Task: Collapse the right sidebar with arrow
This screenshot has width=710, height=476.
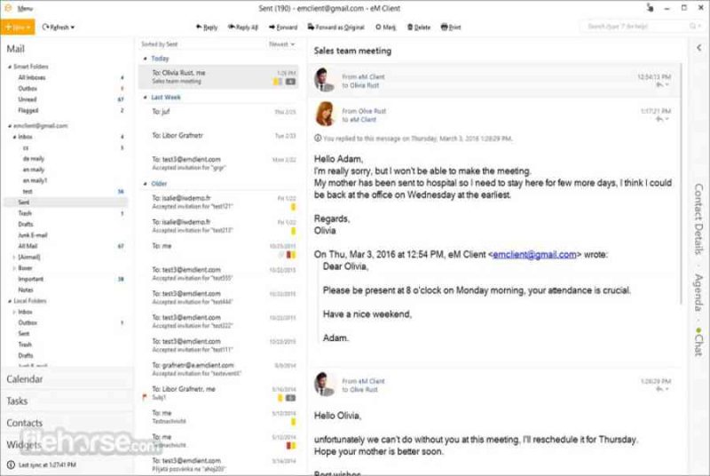Action: (699, 47)
